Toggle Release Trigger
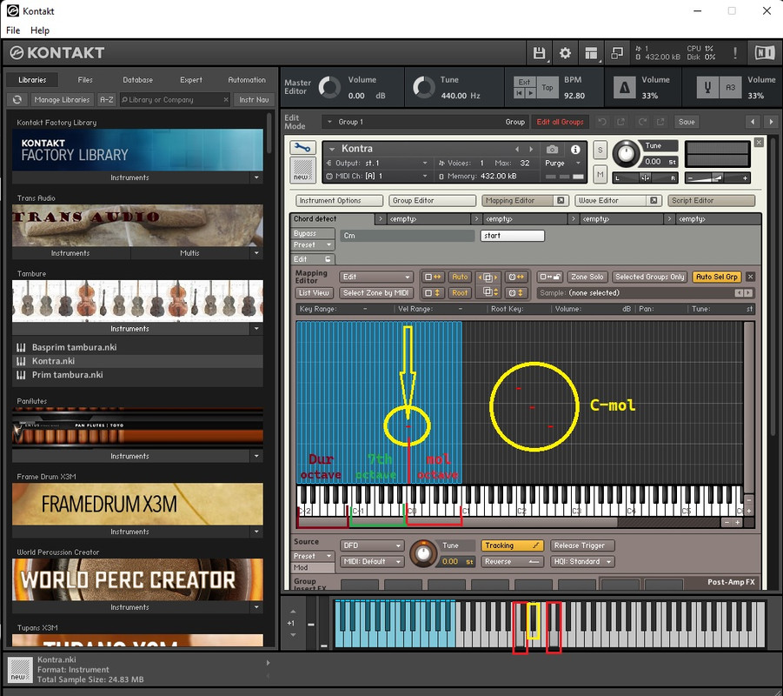The image size is (783, 696). pyautogui.click(x=581, y=545)
